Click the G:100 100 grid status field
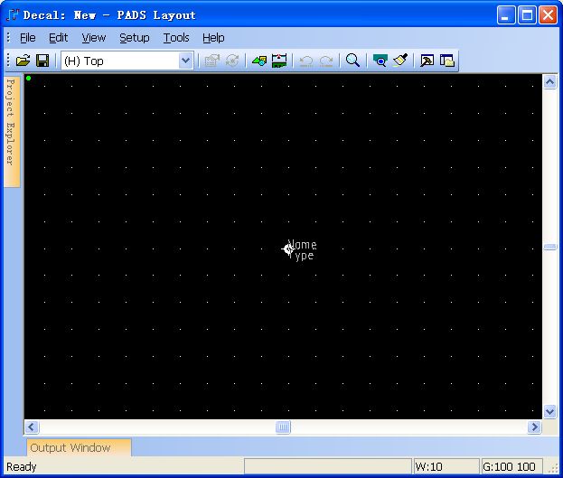The height and width of the screenshot is (478, 563). click(511, 466)
